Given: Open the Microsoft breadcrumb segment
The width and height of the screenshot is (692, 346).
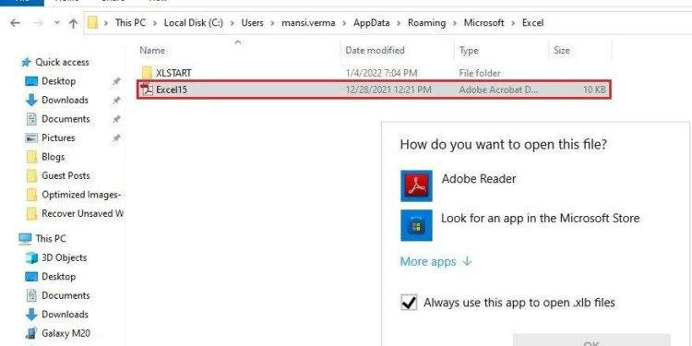Looking at the screenshot, I should (x=483, y=22).
